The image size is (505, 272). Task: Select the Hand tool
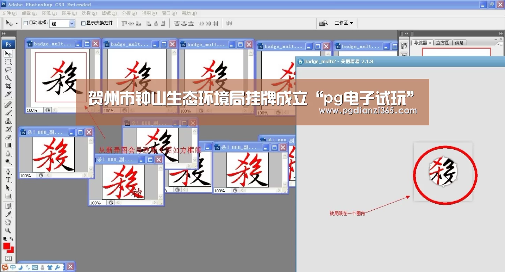pyautogui.click(x=8, y=222)
